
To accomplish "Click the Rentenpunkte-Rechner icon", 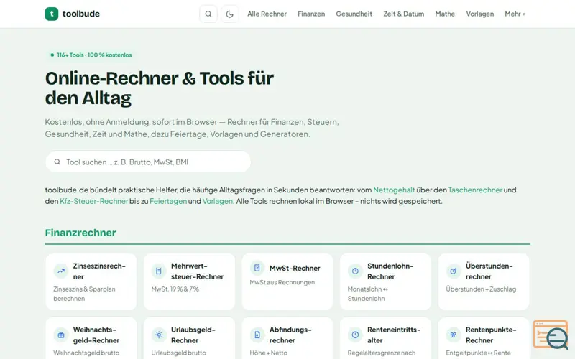I will pyautogui.click(x=454, y=335).
